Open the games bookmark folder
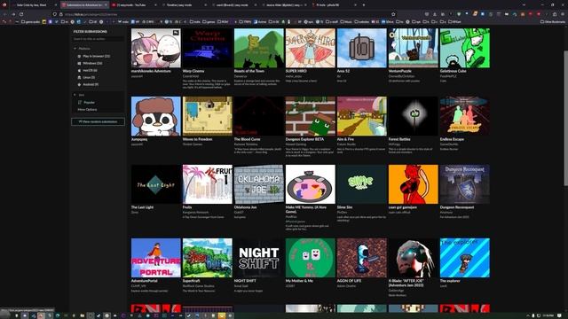Image resolution: width=568 pixels, height=319 pixels. [x=208, y=21]
